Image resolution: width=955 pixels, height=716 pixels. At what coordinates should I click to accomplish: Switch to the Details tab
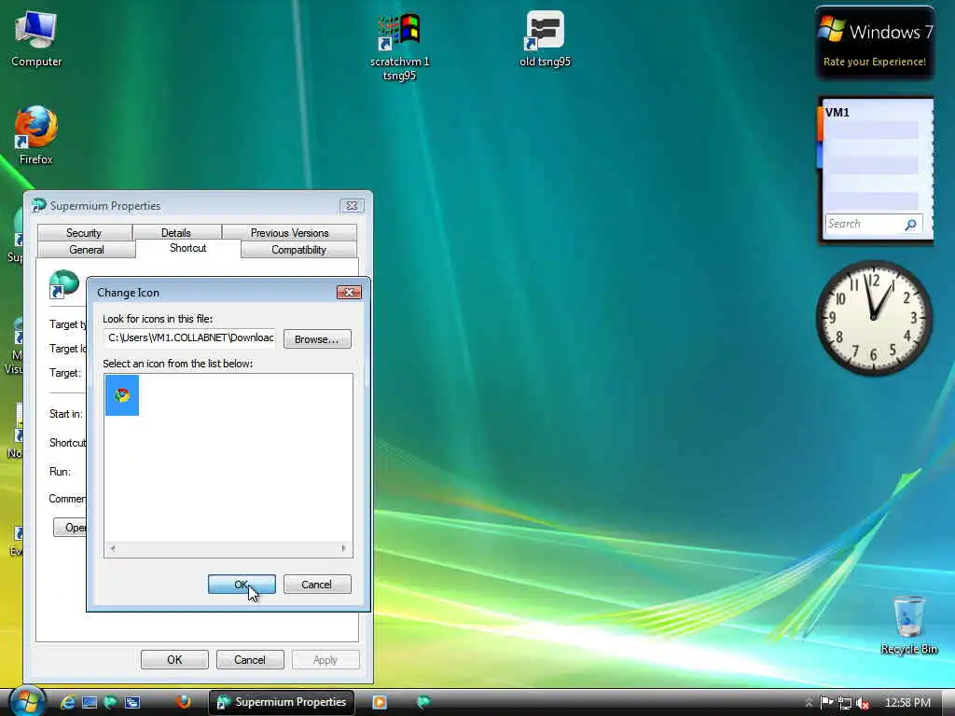coord(176,232)
